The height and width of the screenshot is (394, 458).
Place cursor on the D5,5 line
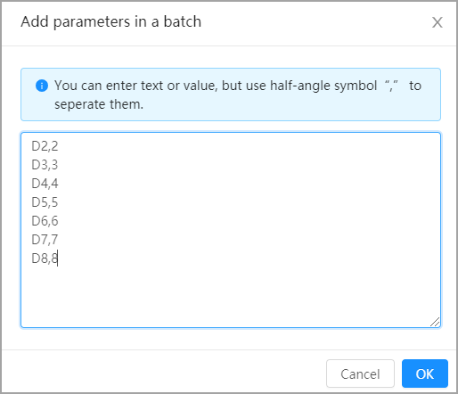tap(45, 202)
